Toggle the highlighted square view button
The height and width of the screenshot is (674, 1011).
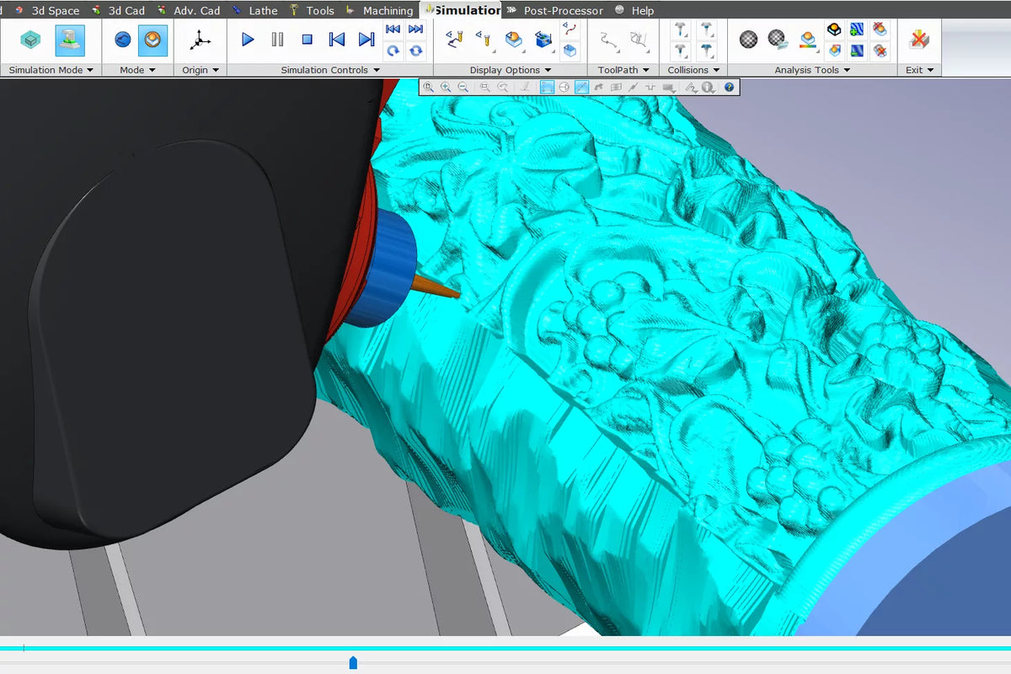tap(547, 87)
